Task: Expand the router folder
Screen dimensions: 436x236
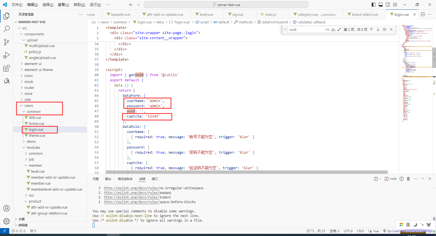Action: [29, 88]
